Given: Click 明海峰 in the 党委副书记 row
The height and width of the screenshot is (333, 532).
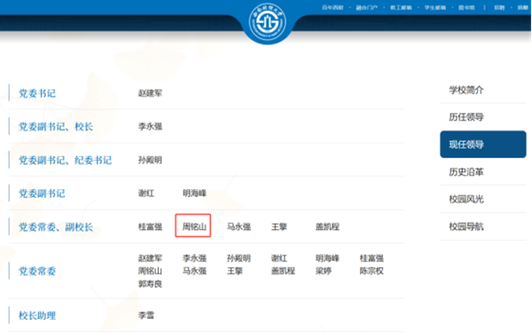Looking at the screenshot, I should tap(194, 194).
